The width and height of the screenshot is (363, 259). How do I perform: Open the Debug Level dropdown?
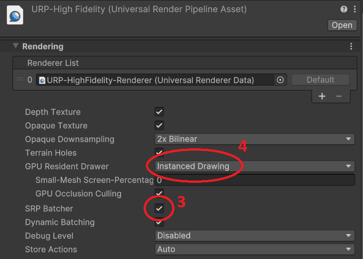[255, 236]
